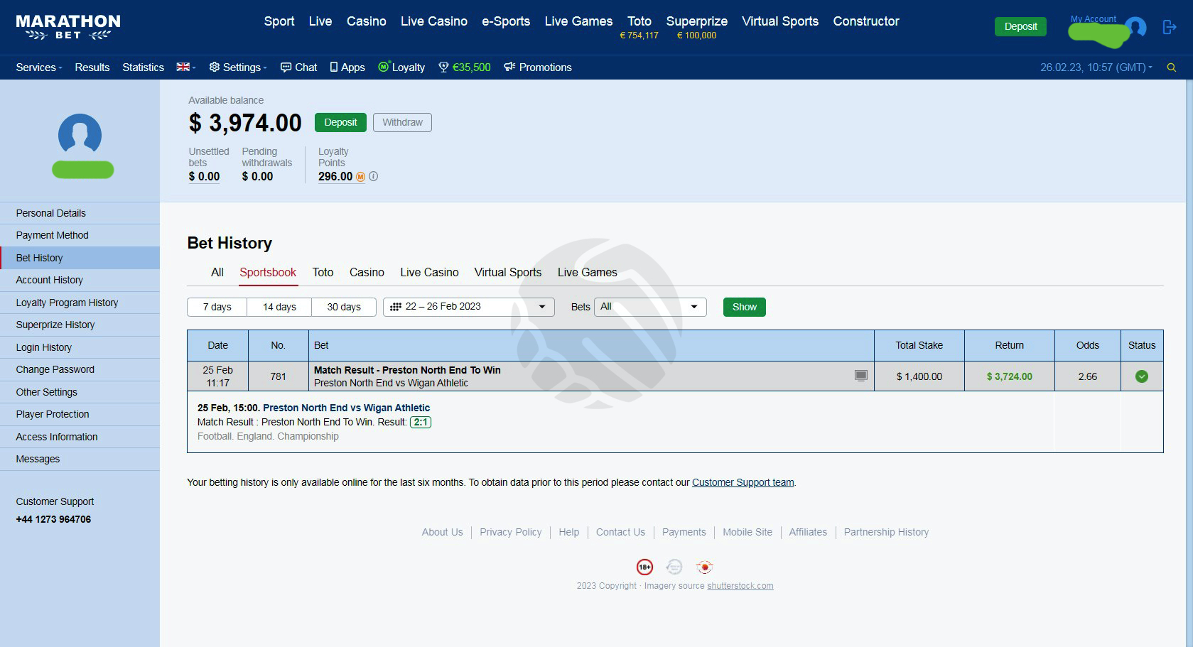Open Live Casino in top navigation

(x=434, y=21)
